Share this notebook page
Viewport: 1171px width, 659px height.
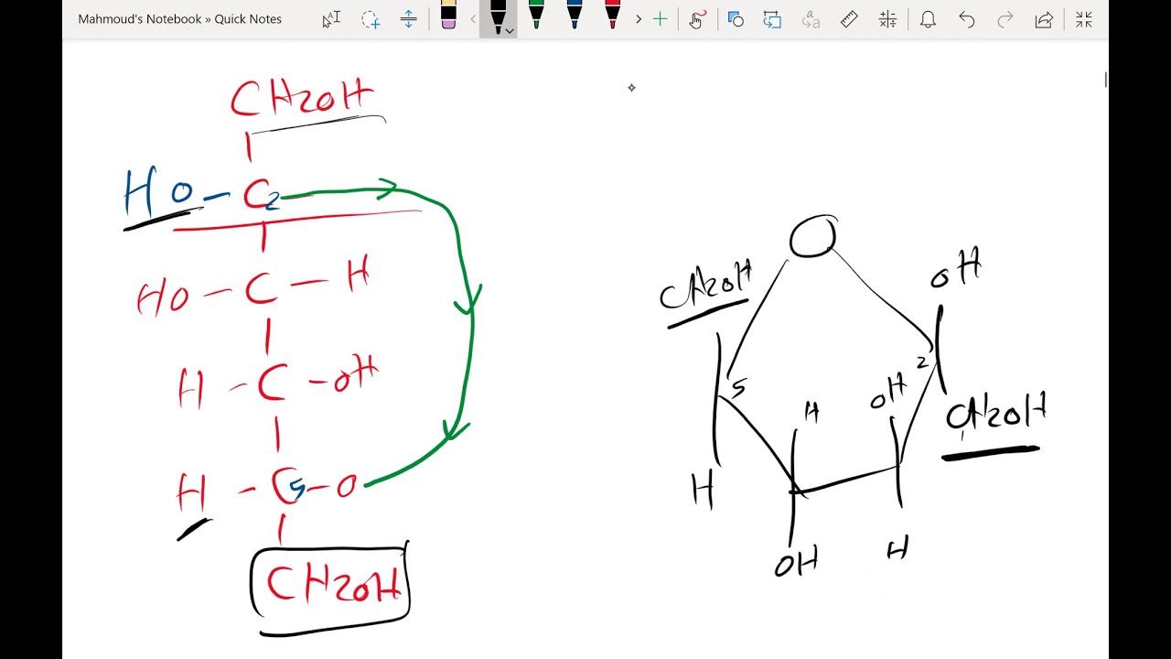click(1044, 18)
